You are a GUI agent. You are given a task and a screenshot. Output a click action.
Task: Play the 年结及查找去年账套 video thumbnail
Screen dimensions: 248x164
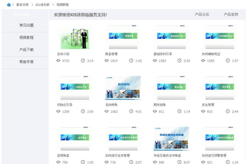pyautogui.click(x=172, y=139)
